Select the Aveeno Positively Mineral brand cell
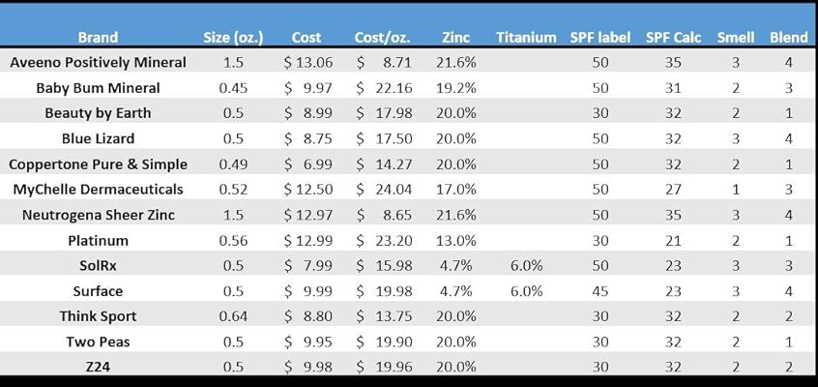Viewport: 818px width, 387px height. pyautogui.click(x=98, y=63)
